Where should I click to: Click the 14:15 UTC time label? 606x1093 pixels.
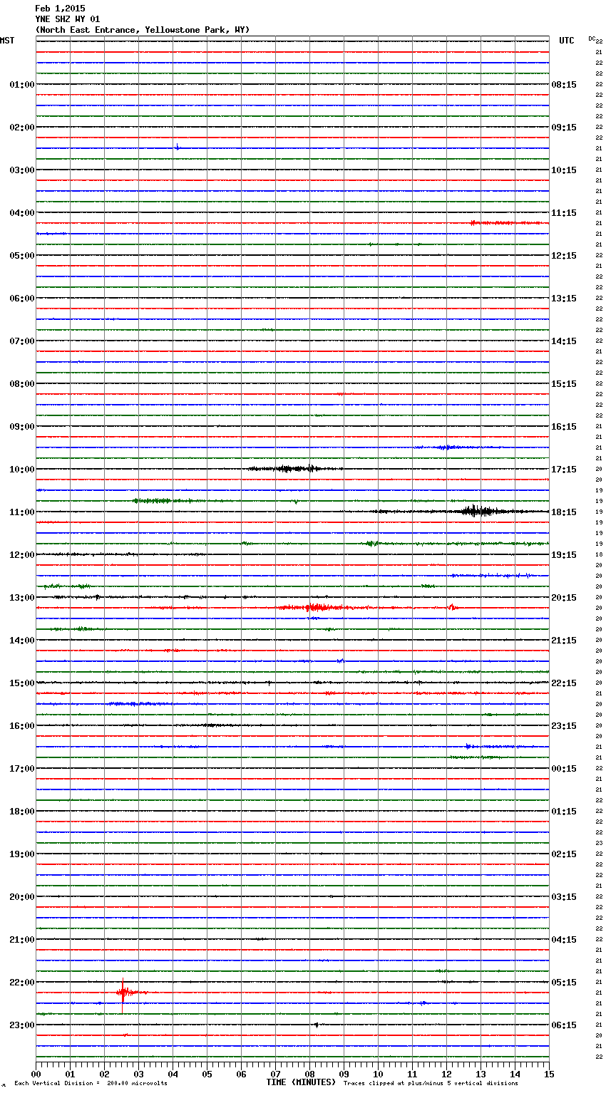[x=564, y=341]
